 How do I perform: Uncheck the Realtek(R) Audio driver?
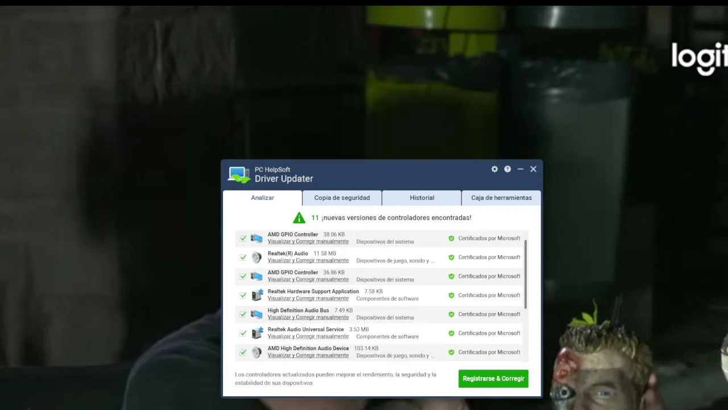[243, 257]
